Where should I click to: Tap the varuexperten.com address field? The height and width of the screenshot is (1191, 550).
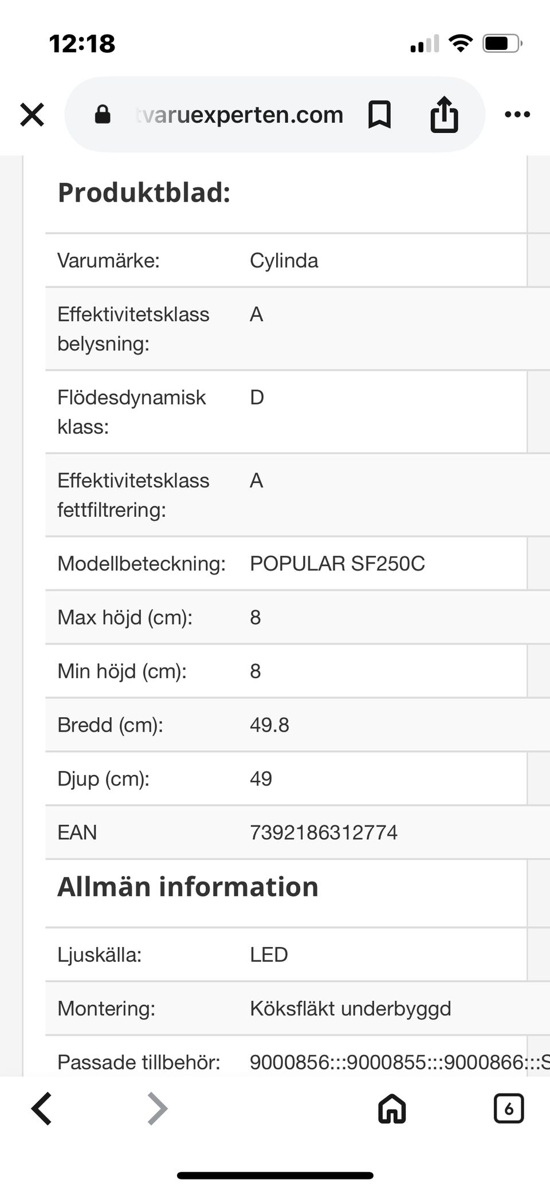click(239, 115)
